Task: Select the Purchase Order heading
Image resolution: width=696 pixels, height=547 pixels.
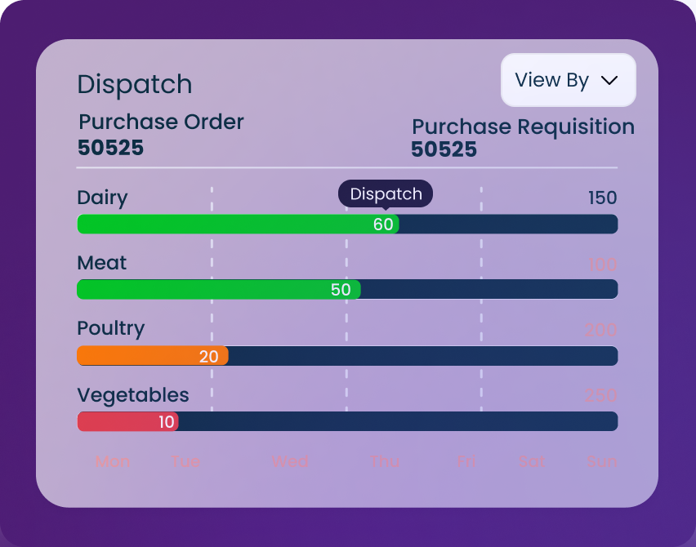Action: point(161,122)
